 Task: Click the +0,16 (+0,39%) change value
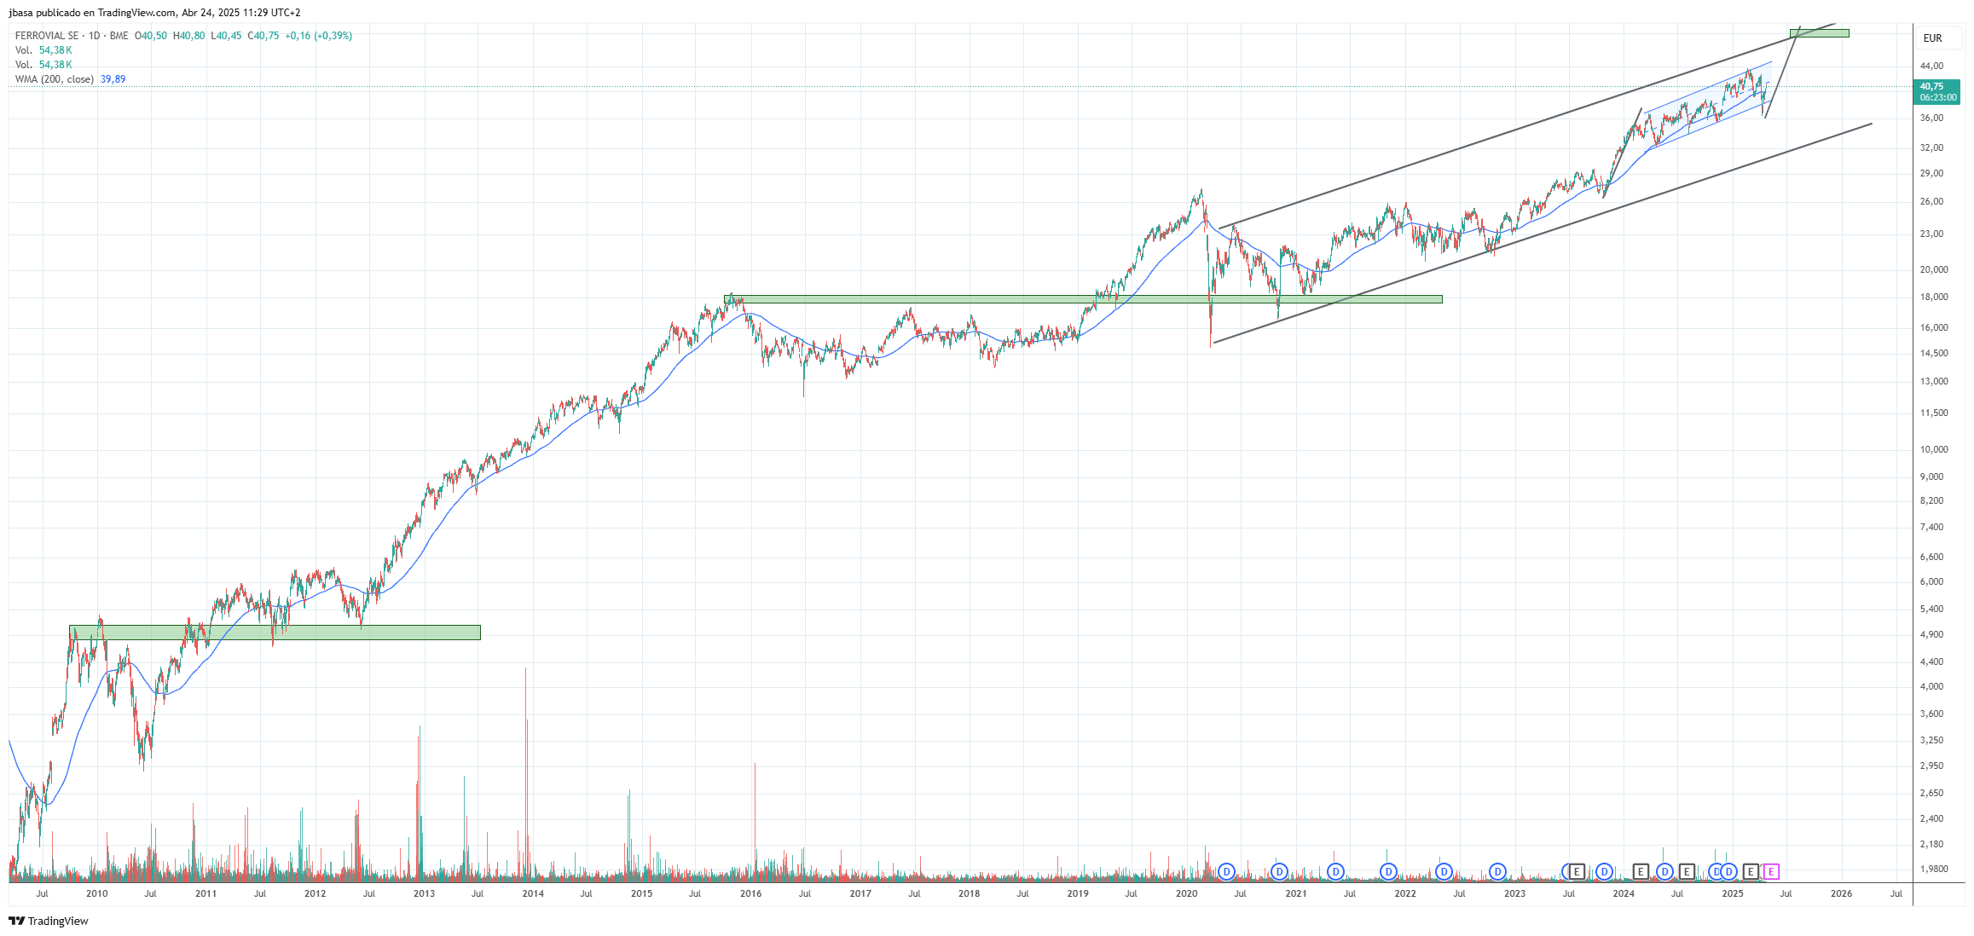(319, 36)
